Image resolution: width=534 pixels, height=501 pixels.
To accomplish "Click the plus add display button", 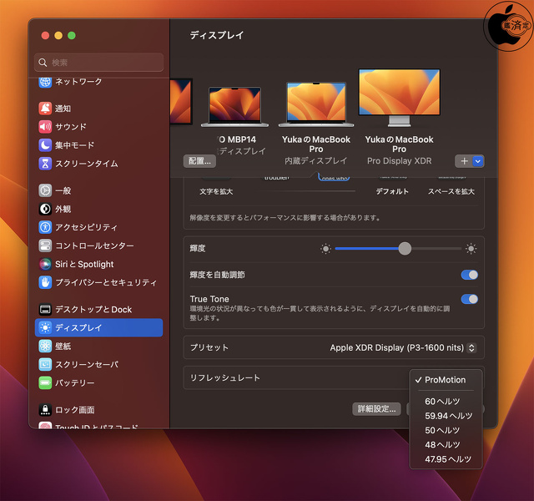I will point(464,161).
